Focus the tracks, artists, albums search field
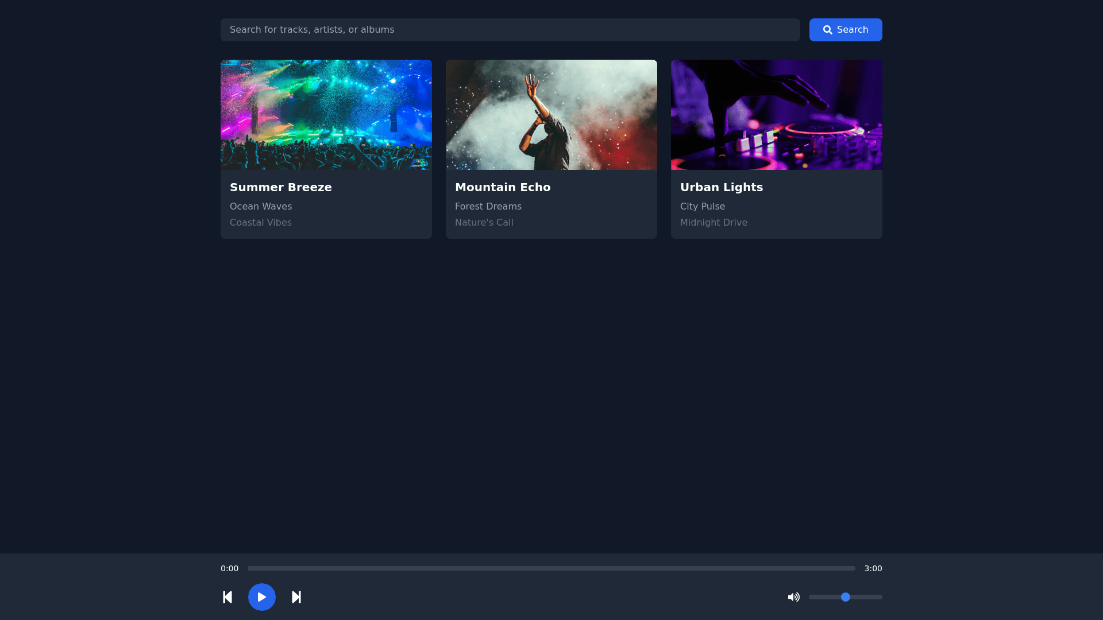Image resolution: width=1103 pixels, height=620 pixels. [x=510, y=30]
